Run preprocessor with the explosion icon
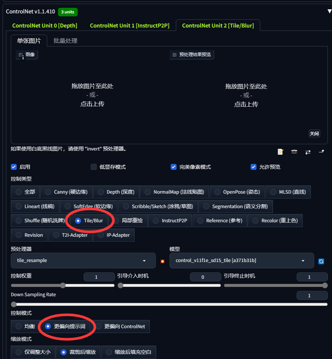 click(x=162, y=261)
